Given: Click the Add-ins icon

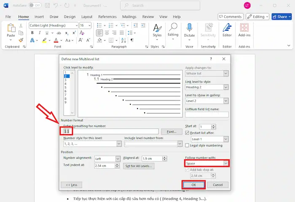Looking at the screenshot, I should 244,29.
